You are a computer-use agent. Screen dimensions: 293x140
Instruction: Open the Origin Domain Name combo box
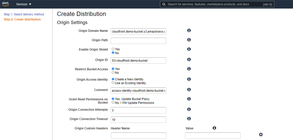138,31
